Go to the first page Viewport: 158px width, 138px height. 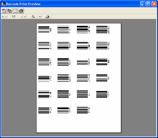(x=3, y=17)
